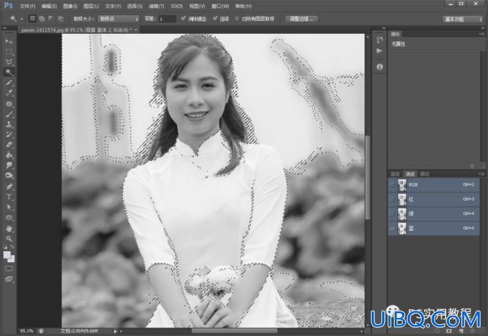Screen dimensions: 488x336
Task: Switch to the Layers (图层) tab
Action: (395, 174)
